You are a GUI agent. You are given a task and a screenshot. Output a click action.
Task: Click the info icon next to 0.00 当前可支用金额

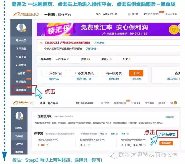pos(47,145)
